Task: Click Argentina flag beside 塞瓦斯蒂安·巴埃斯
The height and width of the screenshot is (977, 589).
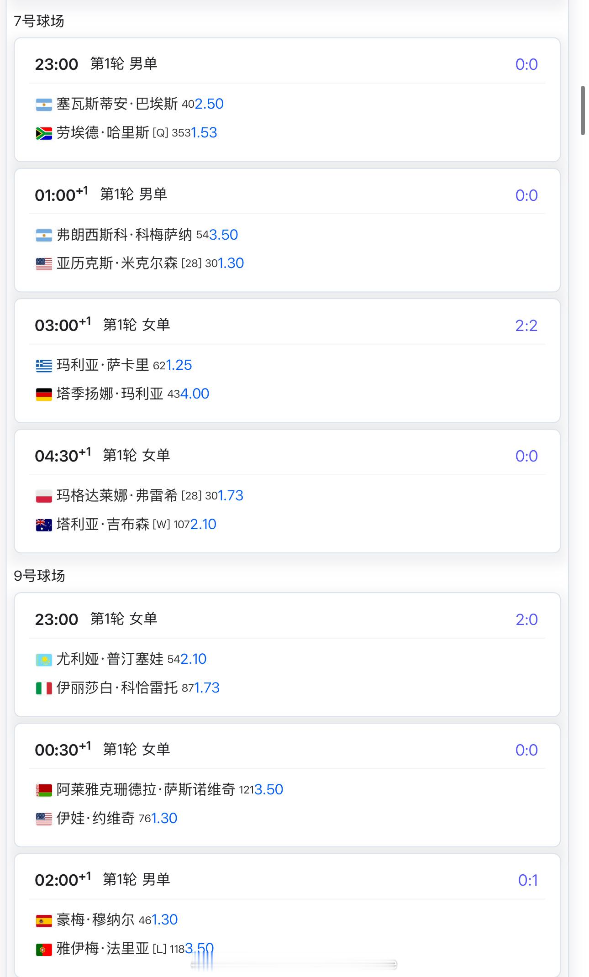Action: (x=44, y=105)
